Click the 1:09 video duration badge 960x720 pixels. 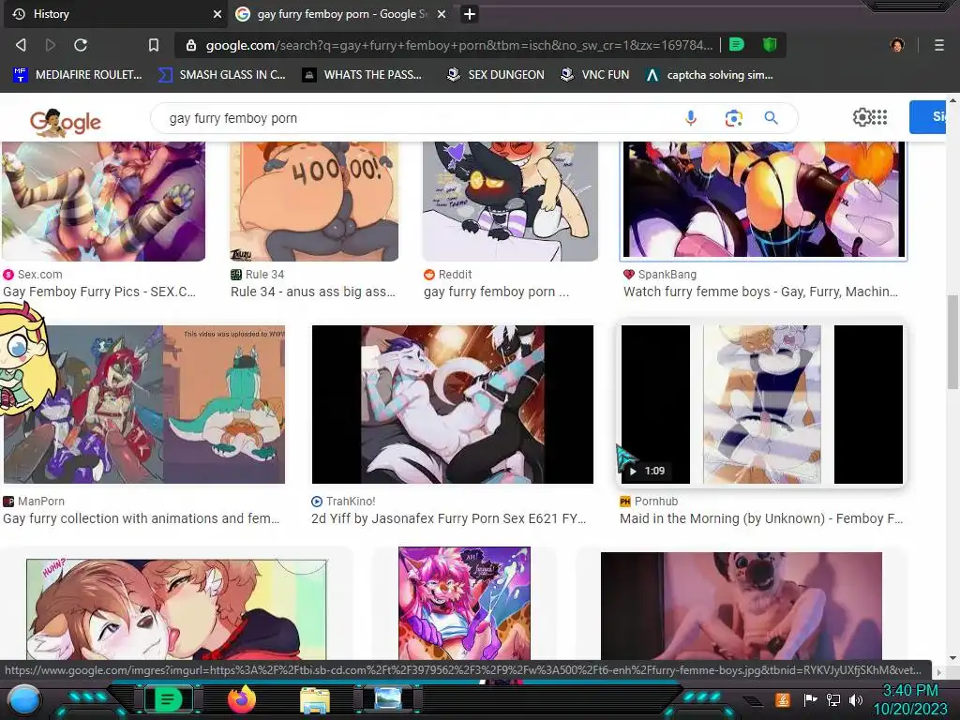[x=648, y=471]
